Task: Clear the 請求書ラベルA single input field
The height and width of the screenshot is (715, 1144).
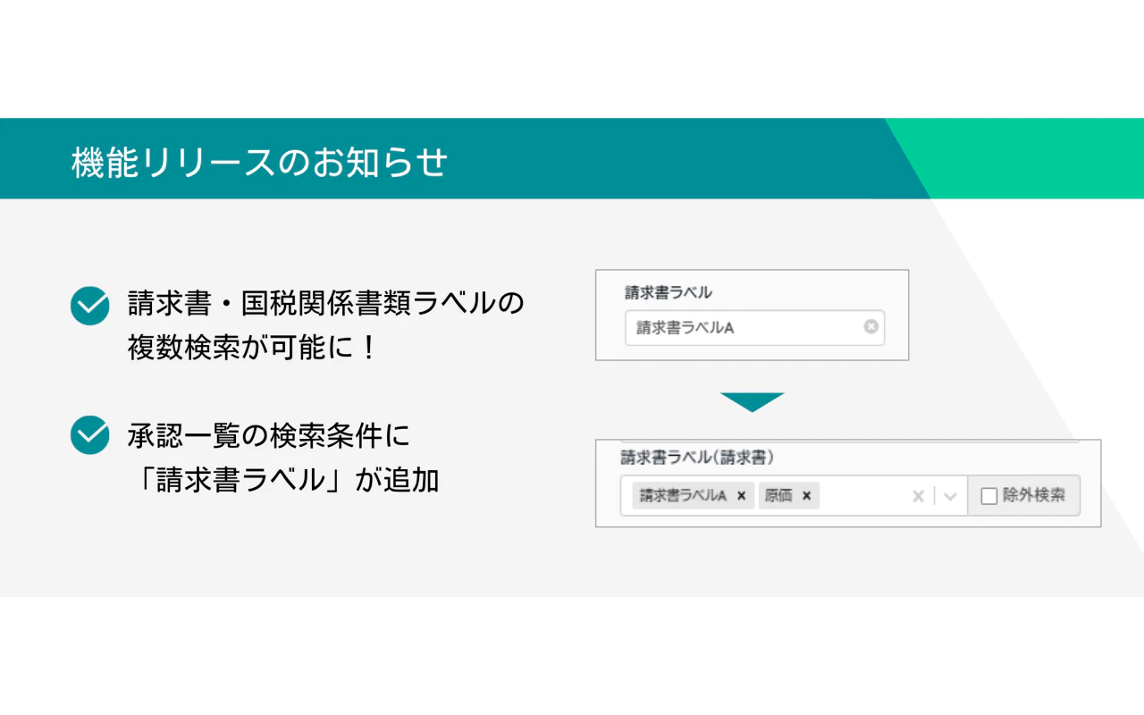Action: click(871, 327)
